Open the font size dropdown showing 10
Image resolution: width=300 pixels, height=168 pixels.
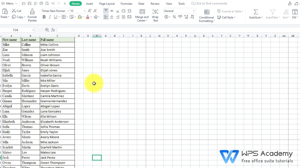(x=84, y=11)
